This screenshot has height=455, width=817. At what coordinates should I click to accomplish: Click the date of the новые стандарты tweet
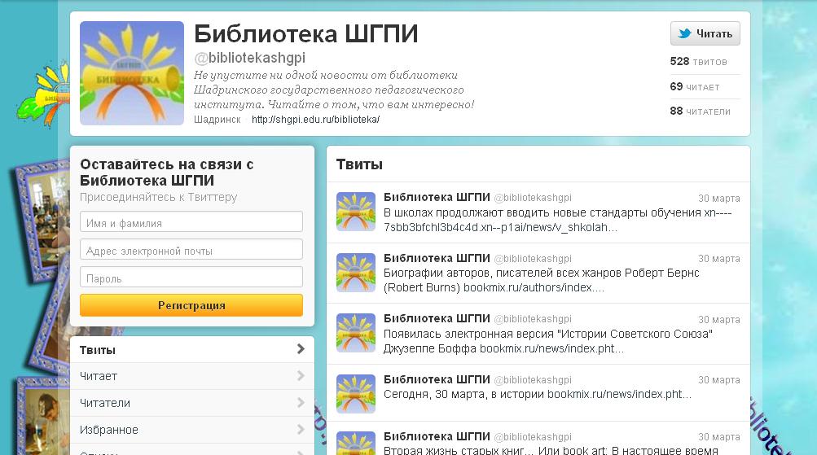point(719,199)
